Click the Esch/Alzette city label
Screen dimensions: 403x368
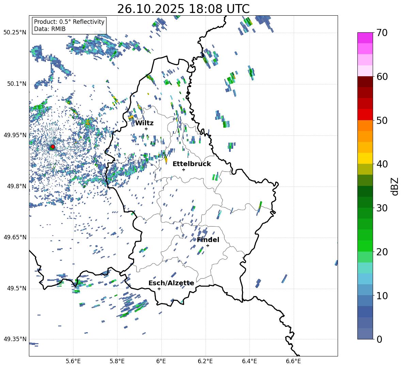(171, 283)
